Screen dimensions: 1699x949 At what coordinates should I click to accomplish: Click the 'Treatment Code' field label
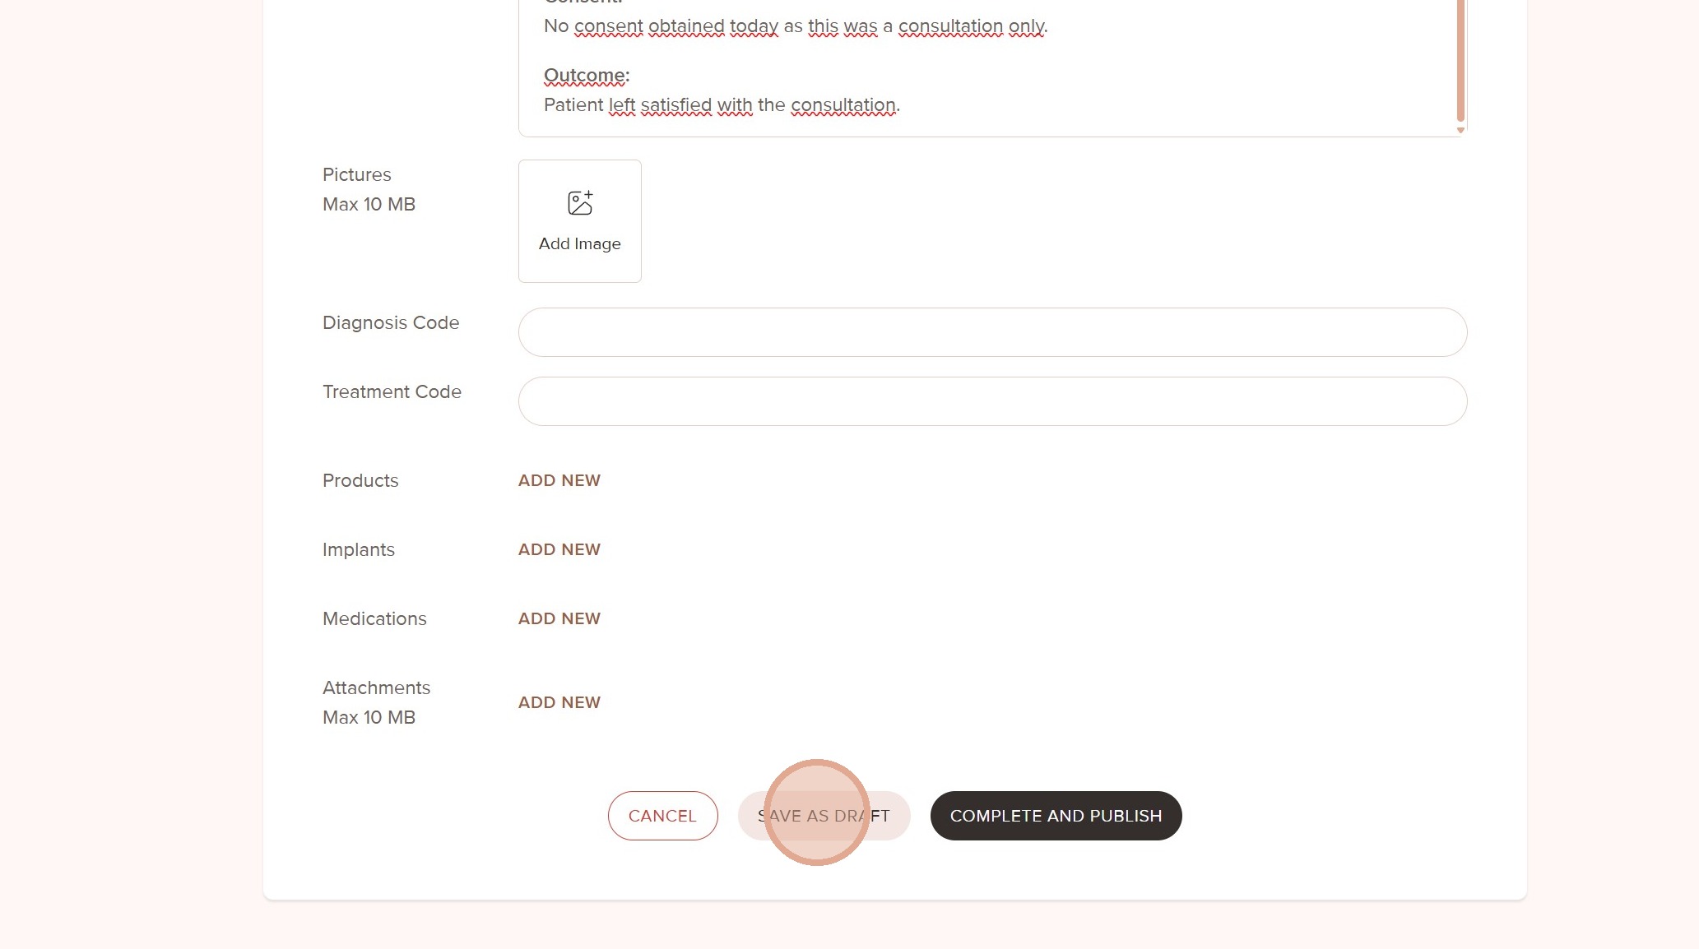point(392,391)
